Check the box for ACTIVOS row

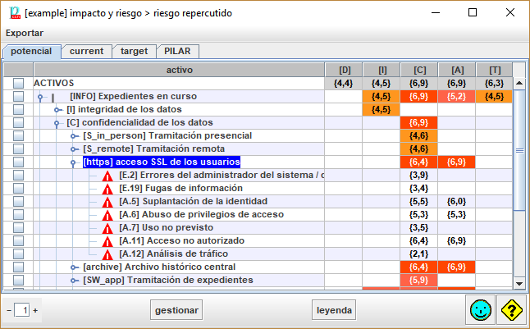pos(18,84)
